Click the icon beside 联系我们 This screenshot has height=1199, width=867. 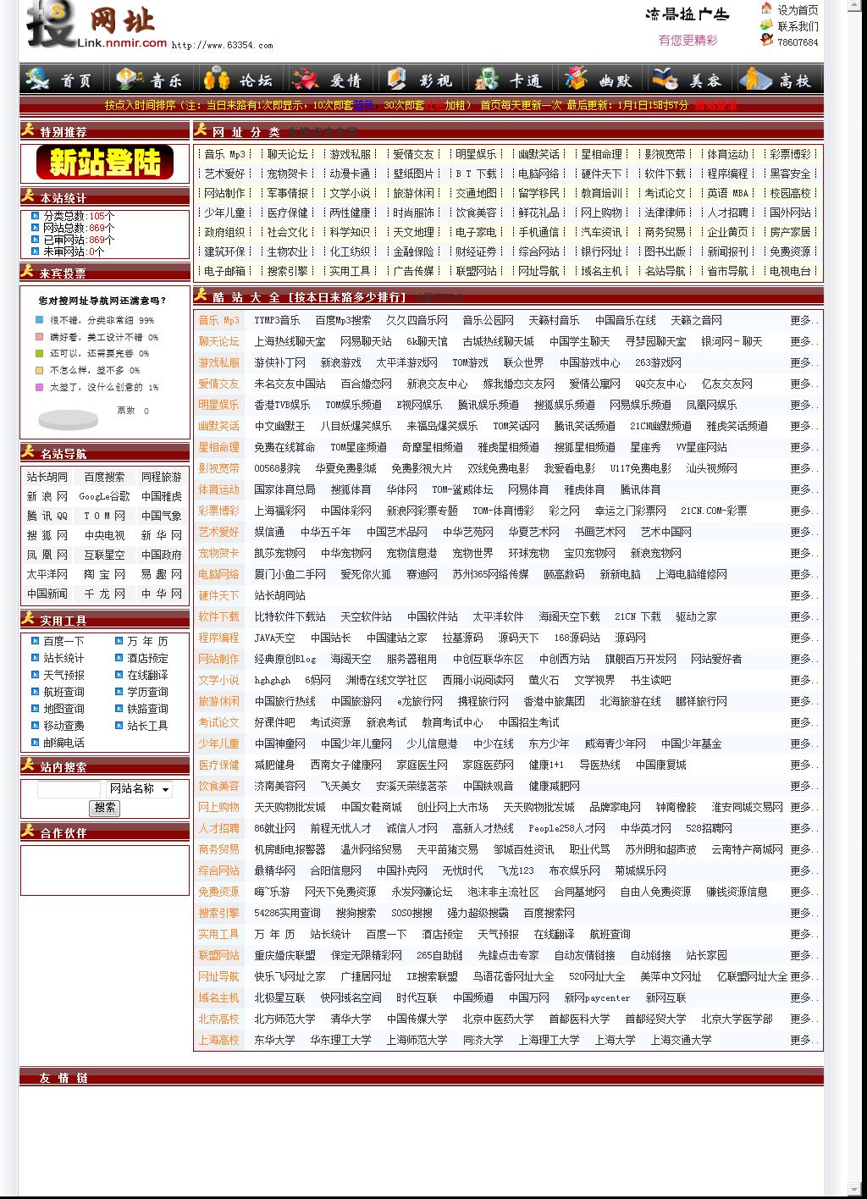point(767,25)
